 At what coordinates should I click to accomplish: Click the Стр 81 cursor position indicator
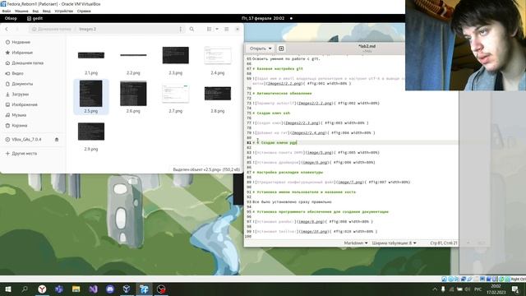tap(444, 243)
